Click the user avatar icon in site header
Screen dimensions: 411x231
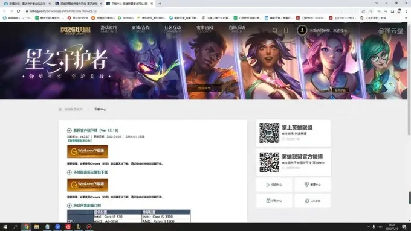pos(302,30)
